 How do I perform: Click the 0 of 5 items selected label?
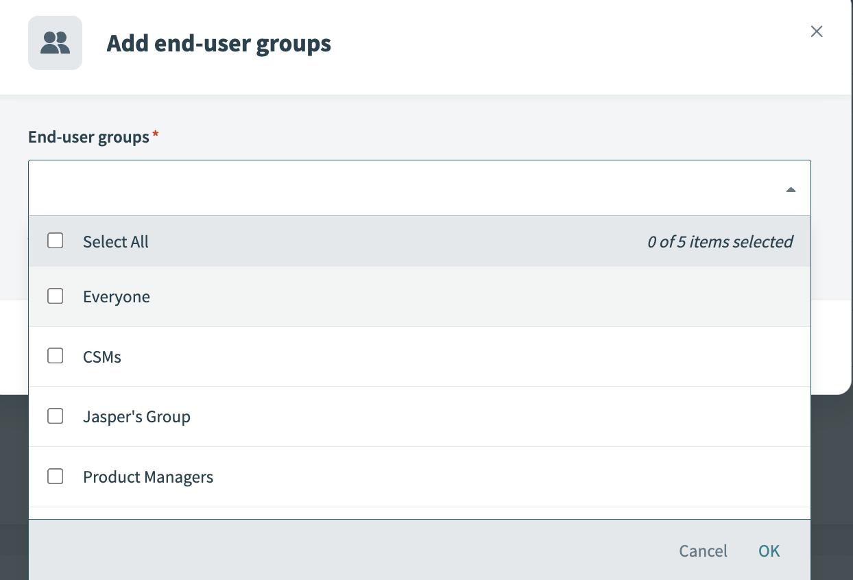click(720, 241)
